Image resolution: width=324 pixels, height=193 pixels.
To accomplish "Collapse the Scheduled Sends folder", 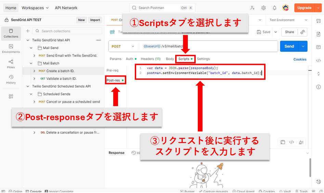I will click(31, 94).
